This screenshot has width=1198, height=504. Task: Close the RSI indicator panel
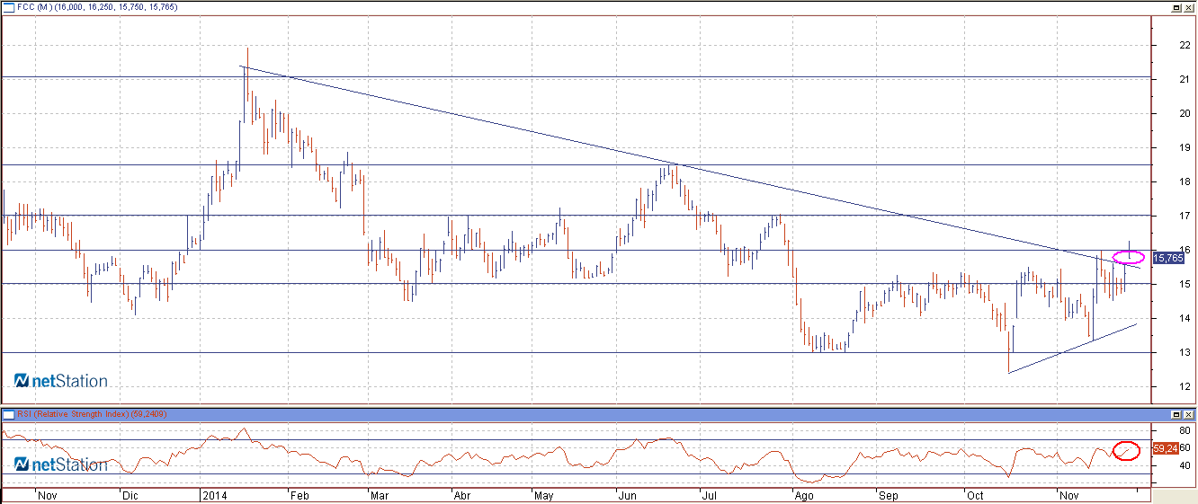tap(1190, 414)
